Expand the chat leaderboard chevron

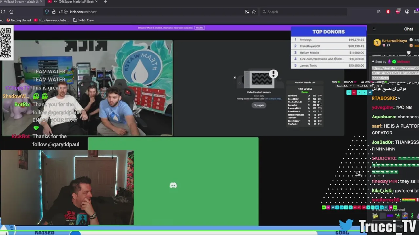click(x=409, y=53)
